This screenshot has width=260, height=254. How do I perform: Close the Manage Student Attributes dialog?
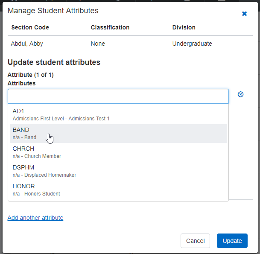[245, 14]
